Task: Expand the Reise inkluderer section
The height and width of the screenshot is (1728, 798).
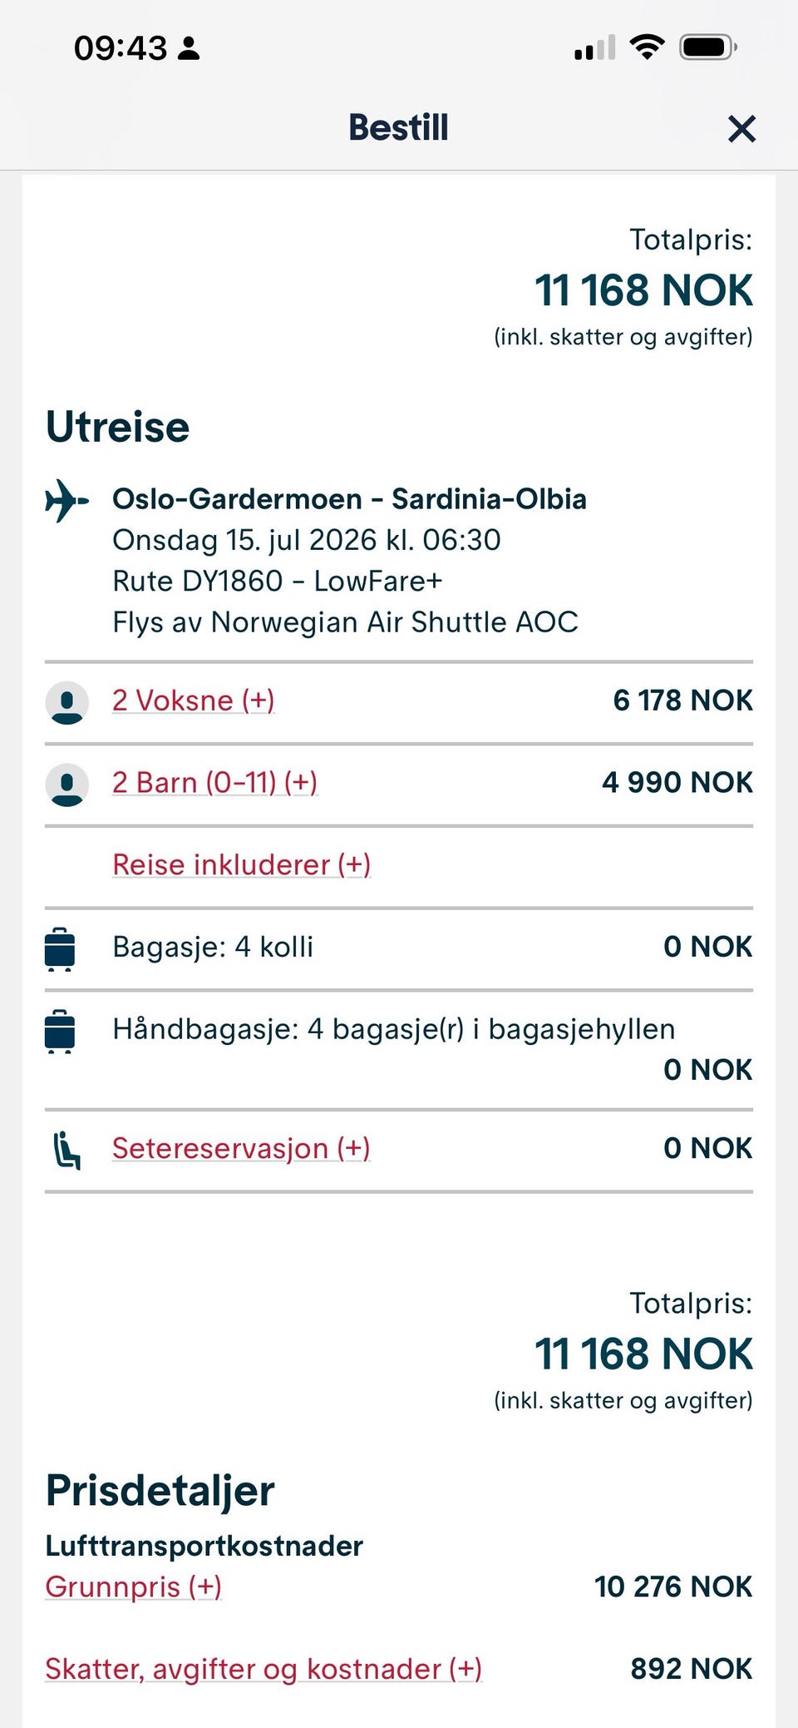Action: tap(241, 865)
